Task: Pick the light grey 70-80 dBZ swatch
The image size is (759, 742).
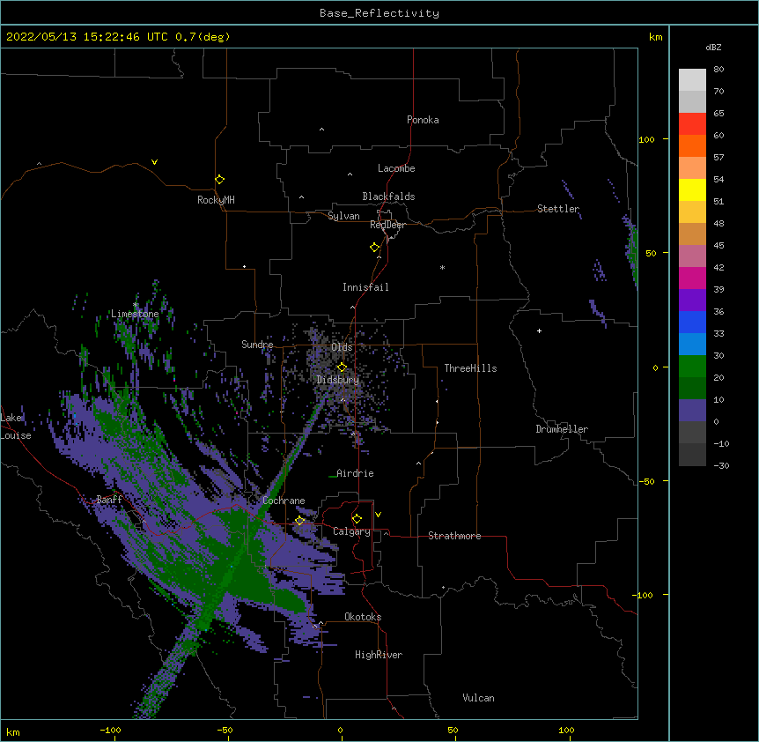Action: tap(692, 80)
